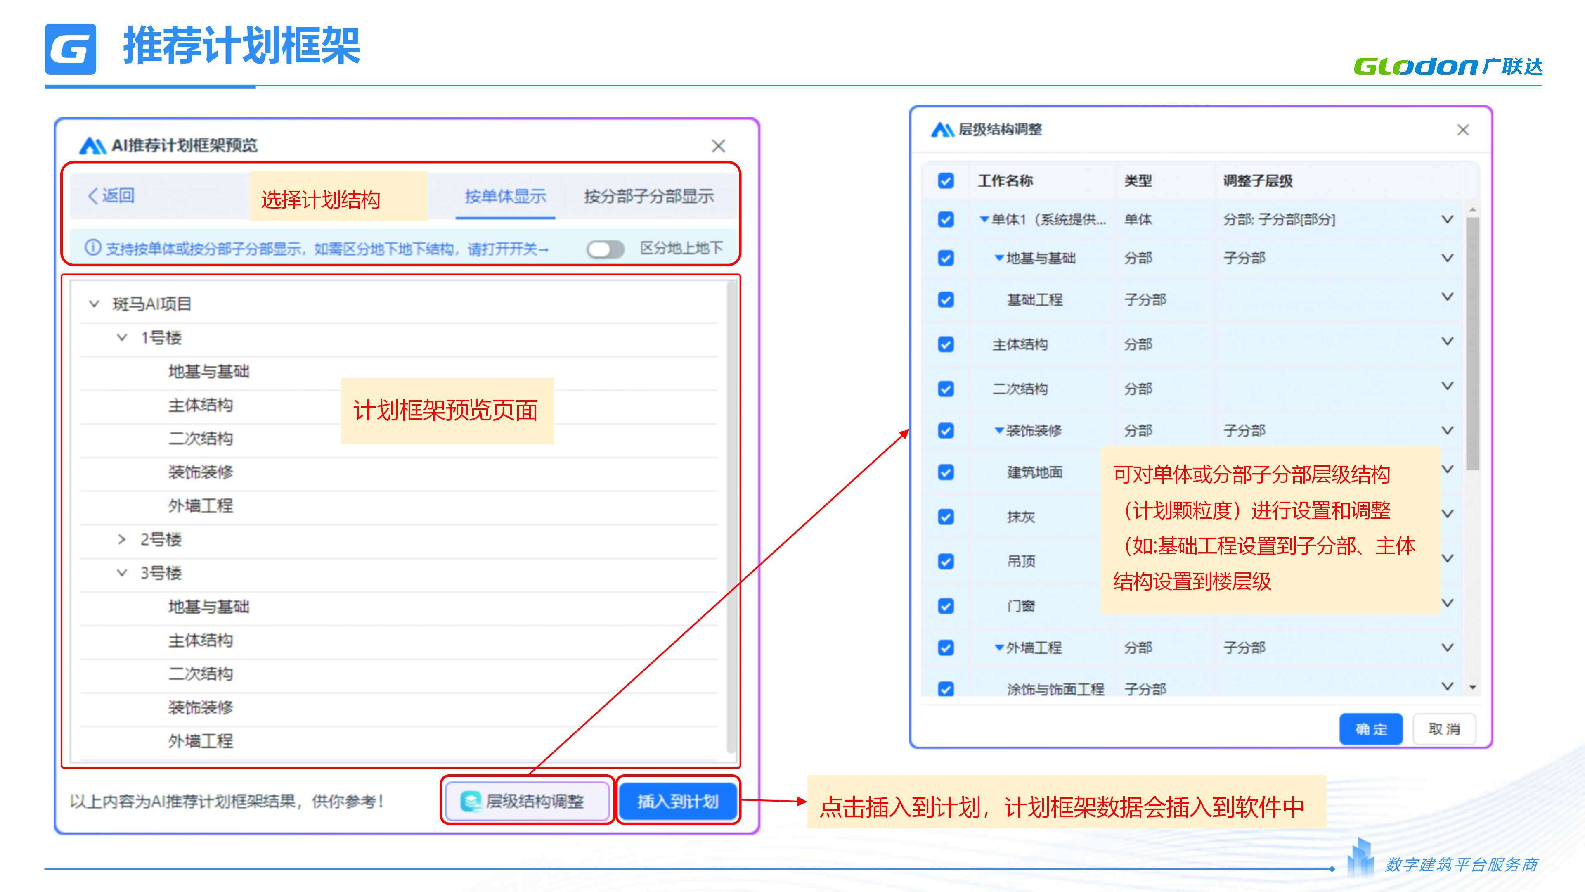Uncheck the 外墙工程 row checkbox in 层级结构调整
1585x892 pixels.
tap(946, 648)
